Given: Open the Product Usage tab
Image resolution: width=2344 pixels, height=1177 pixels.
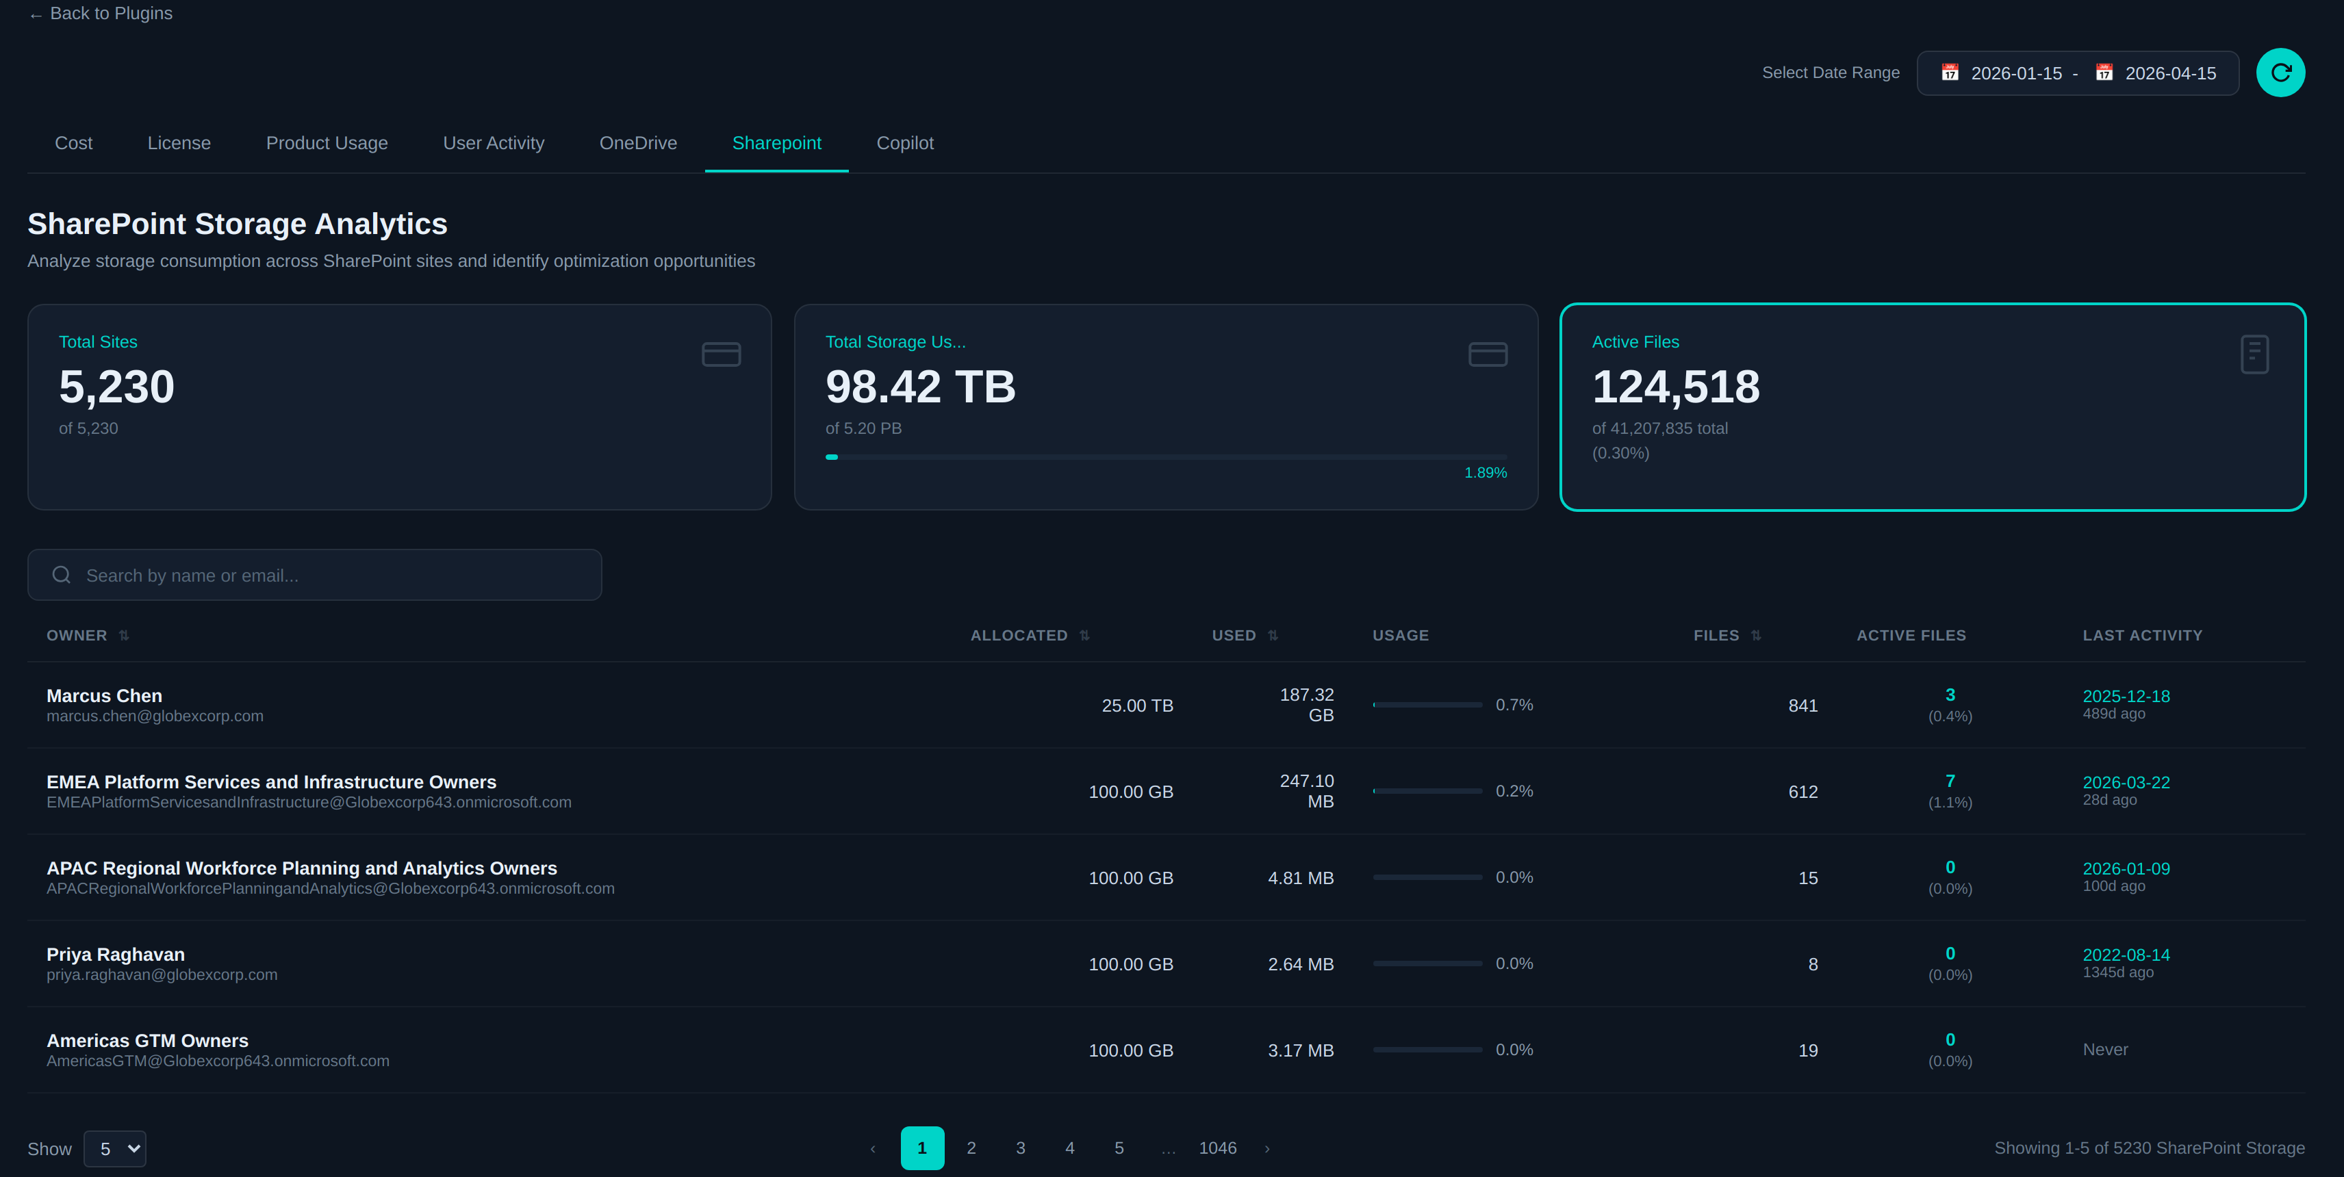Looking at the screenshot, I should tap(327, 144).
